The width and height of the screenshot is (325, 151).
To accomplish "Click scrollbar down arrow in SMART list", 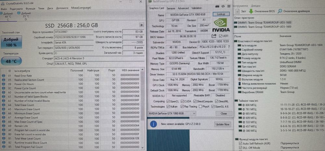I will pyautogui.click(x=142, y=147).
